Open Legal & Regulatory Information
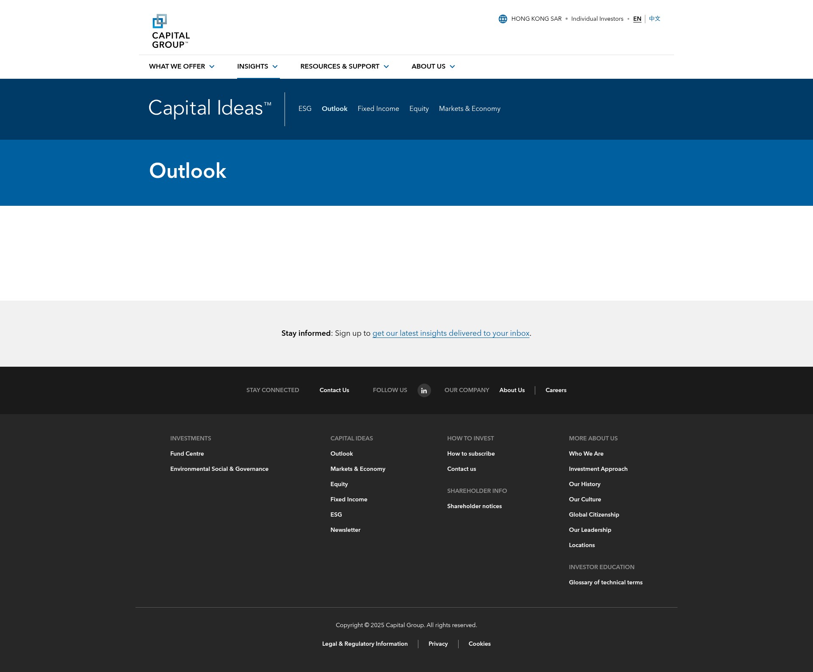This screenshot has height=672, width=813. point(365,644)
